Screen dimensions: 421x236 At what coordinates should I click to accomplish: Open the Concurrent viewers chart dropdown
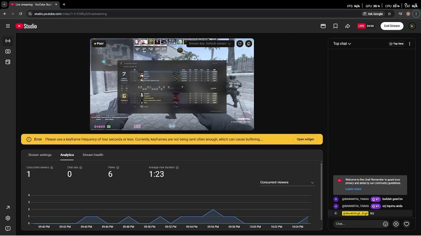(287, 182)
